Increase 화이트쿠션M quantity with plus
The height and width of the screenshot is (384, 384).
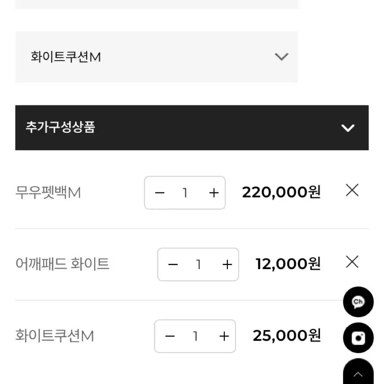point(224,336)
